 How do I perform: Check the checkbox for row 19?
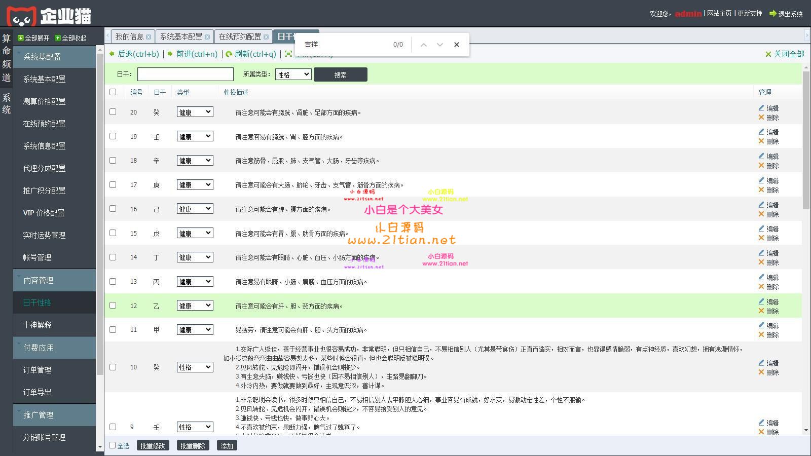tap(113, 136)
